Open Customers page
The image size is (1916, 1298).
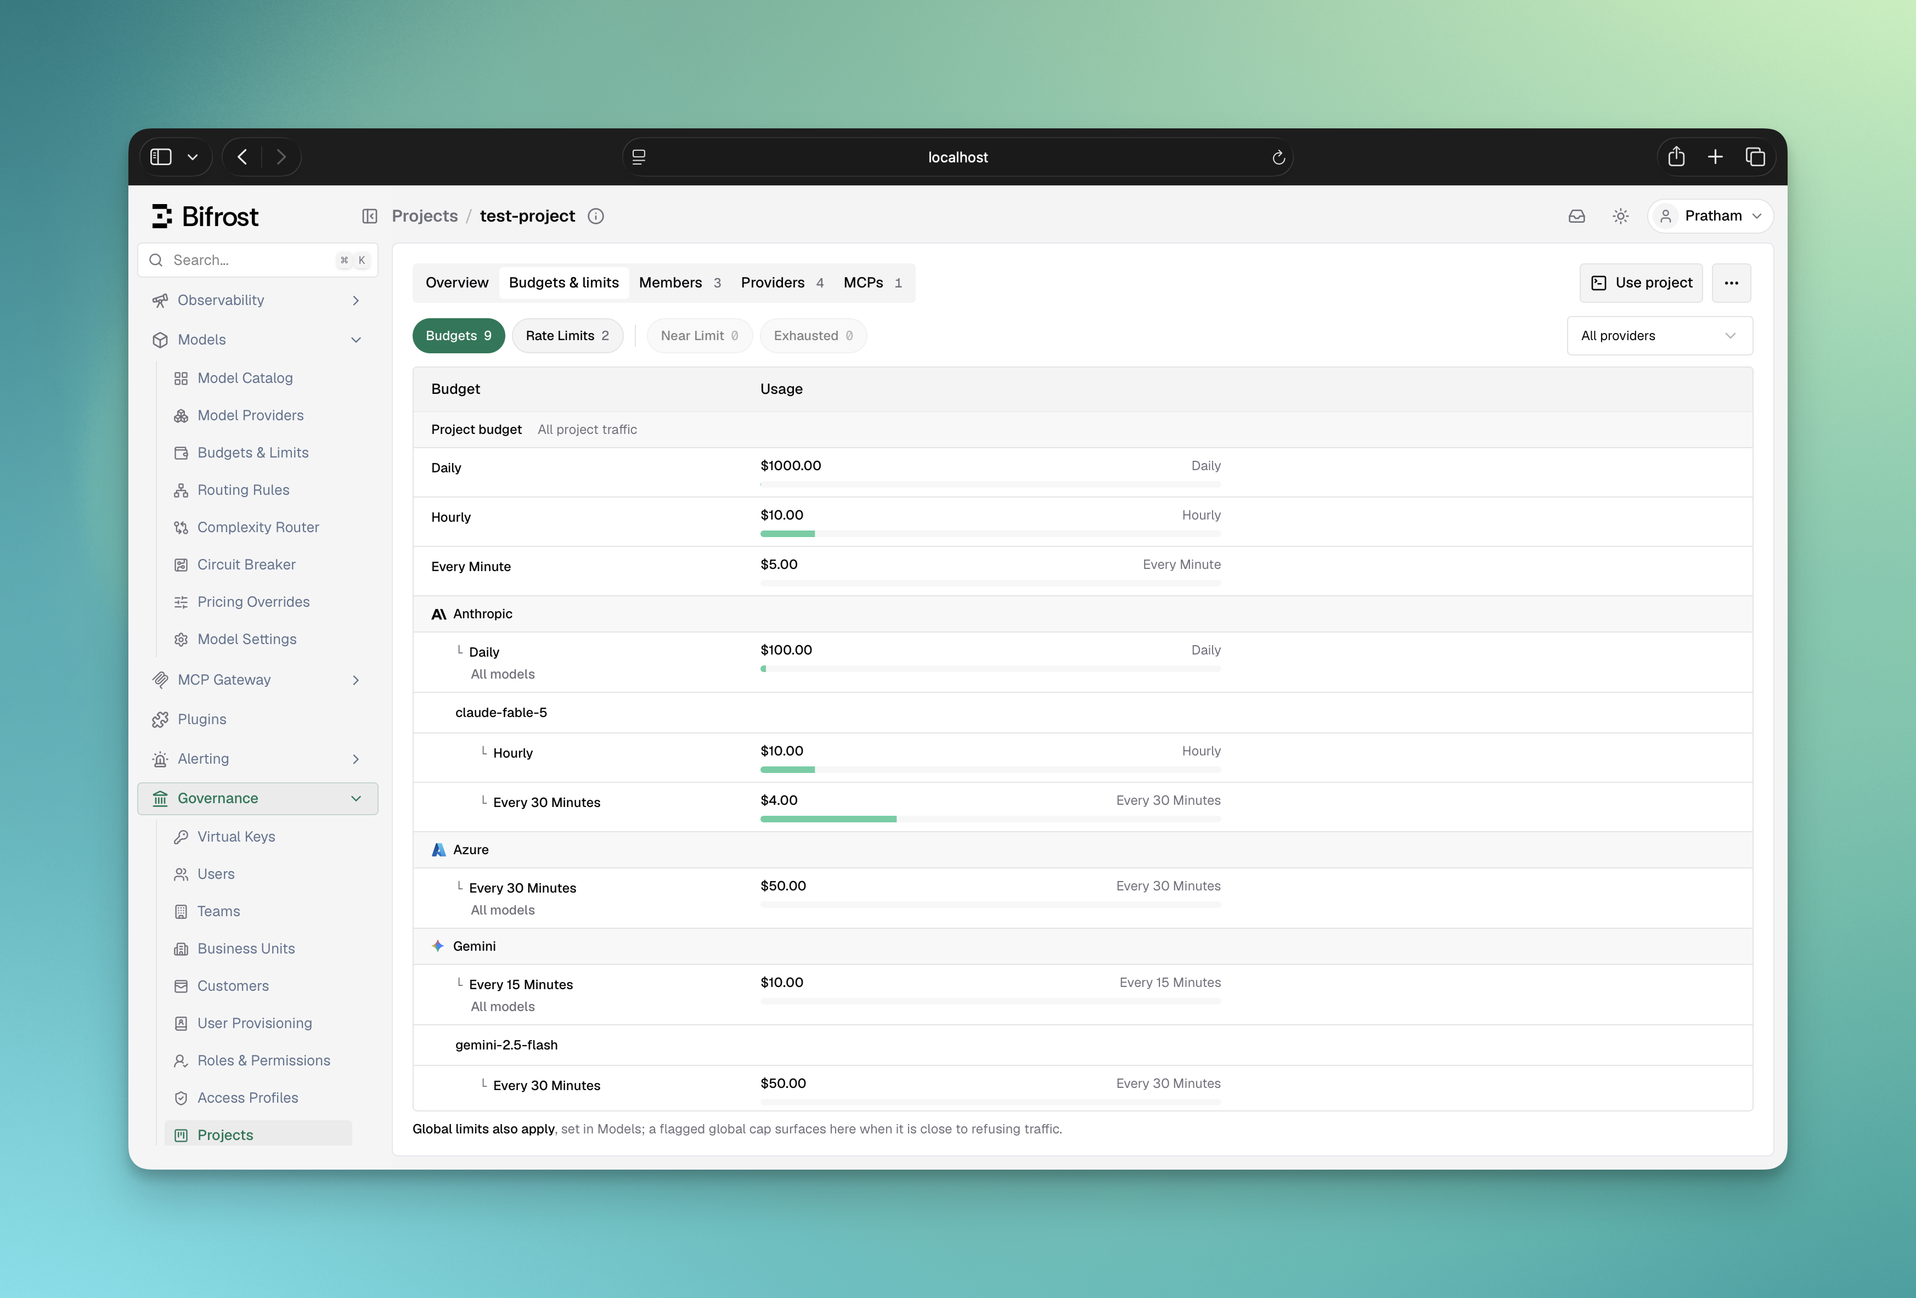tap(233, 986)
